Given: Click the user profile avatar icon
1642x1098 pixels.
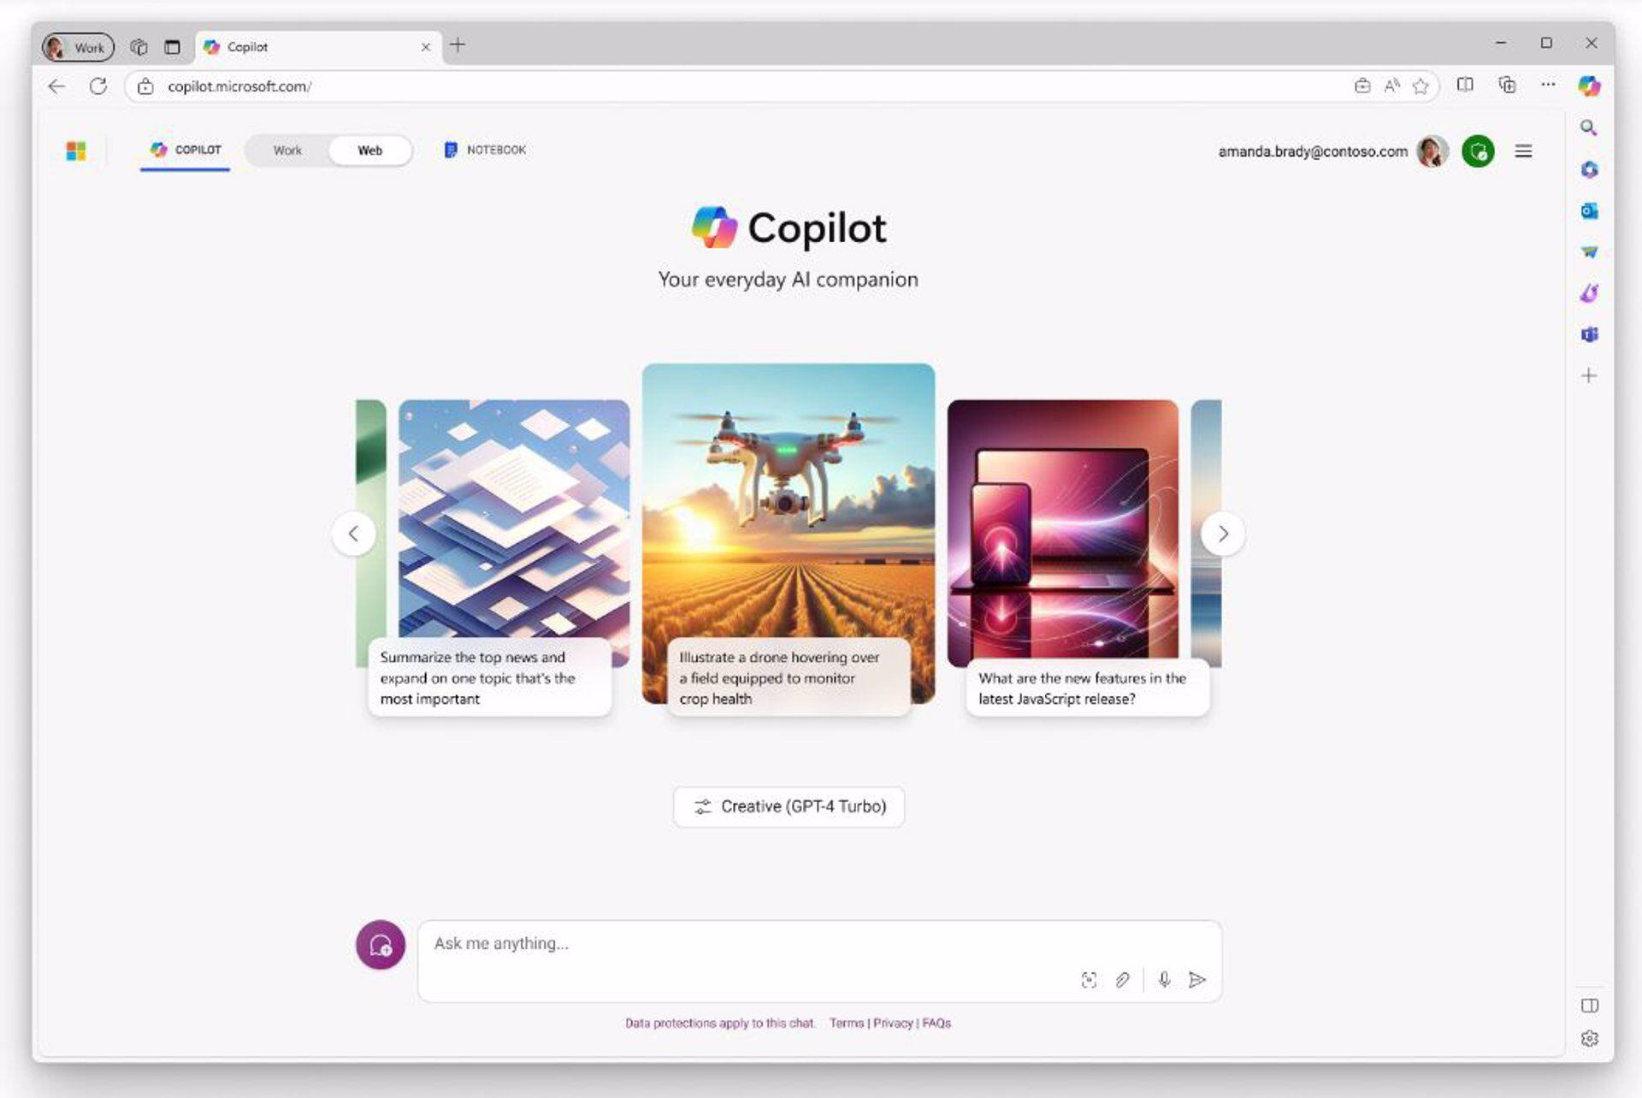Looking at the screenshot, I should point(1433,150).
